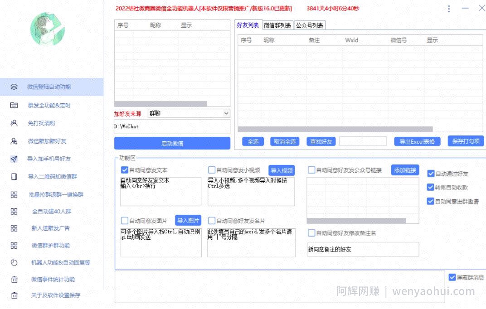Click the person icon beside 免打扰清粉
The height and width of the screenshot is (309, 486).
click(x=14, y=123)
